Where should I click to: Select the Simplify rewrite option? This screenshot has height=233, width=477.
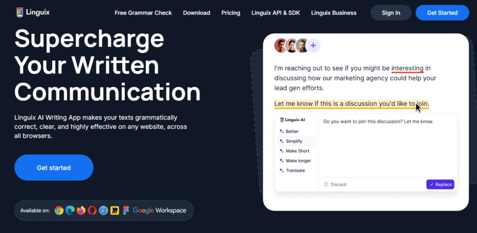click(296, 141)
